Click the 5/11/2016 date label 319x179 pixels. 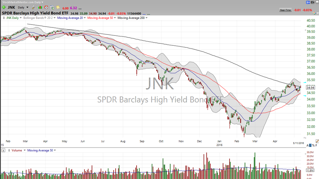(298, 143)
